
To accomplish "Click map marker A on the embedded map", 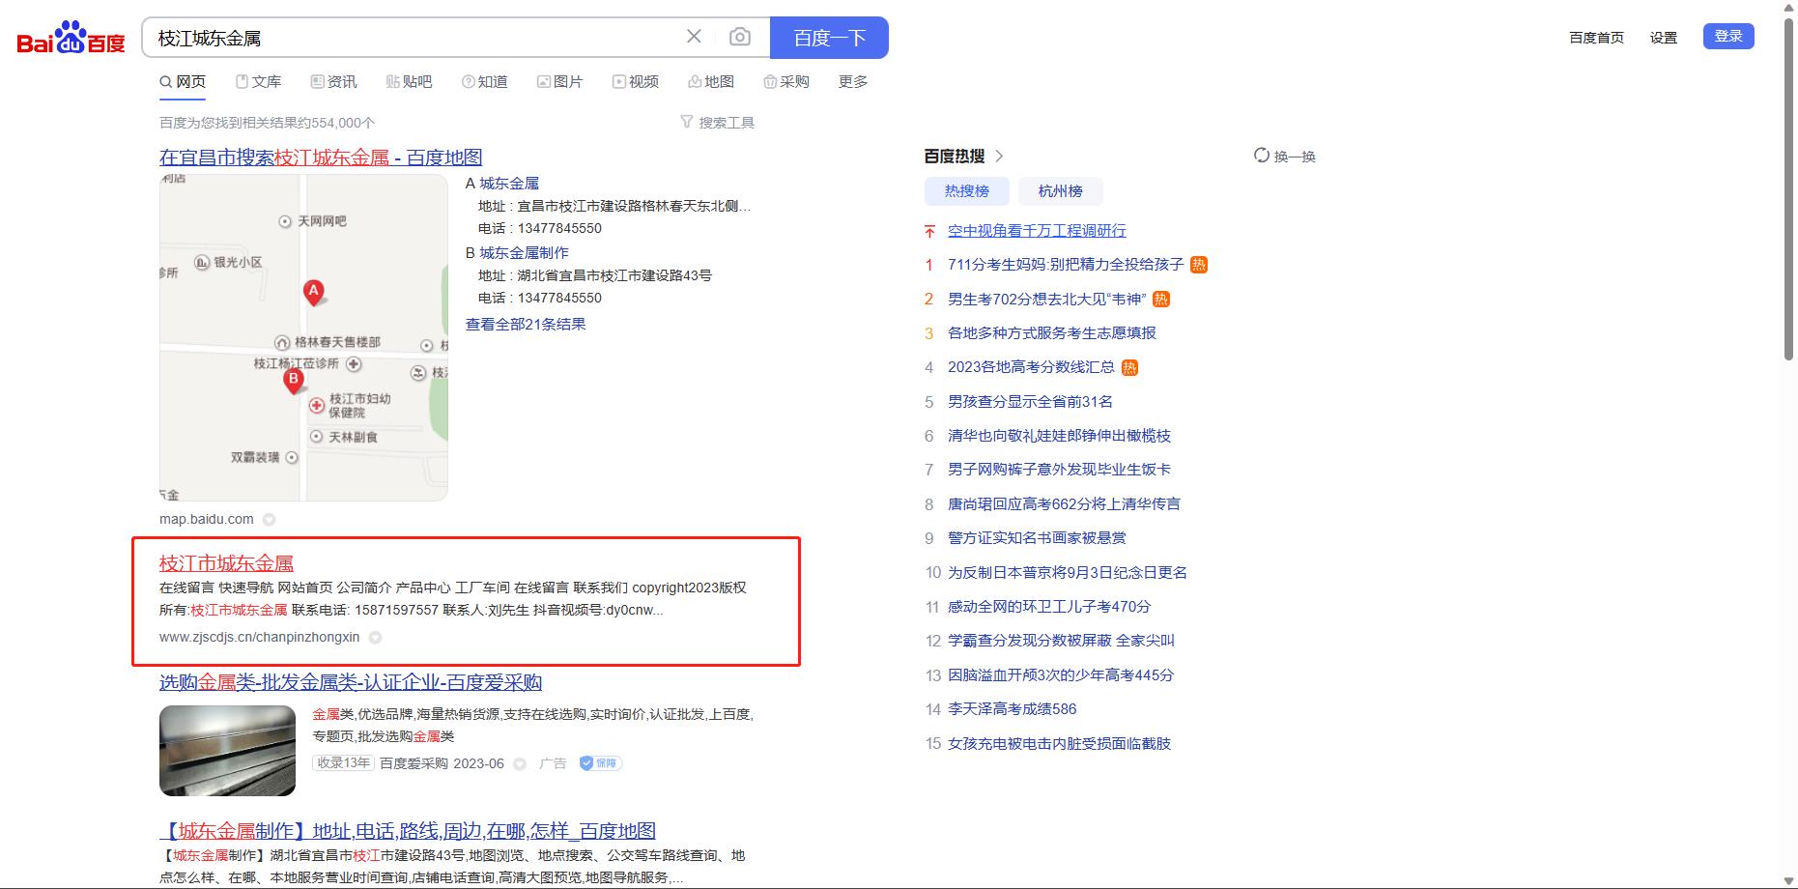I will [x=313, y=292].
